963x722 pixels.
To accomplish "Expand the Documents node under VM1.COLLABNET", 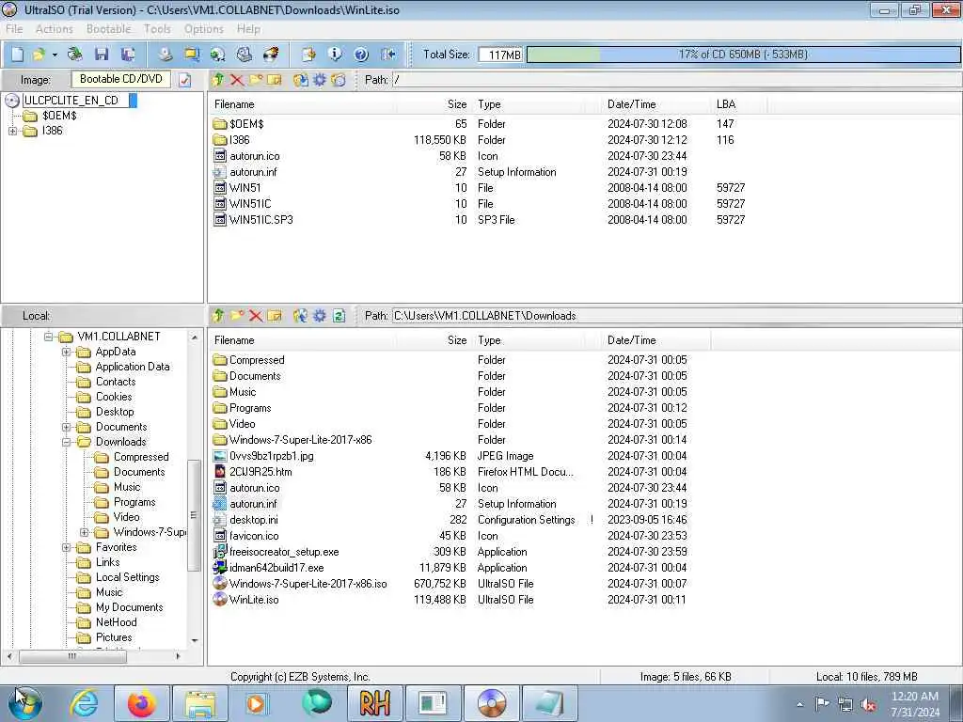I will [67, 427].
